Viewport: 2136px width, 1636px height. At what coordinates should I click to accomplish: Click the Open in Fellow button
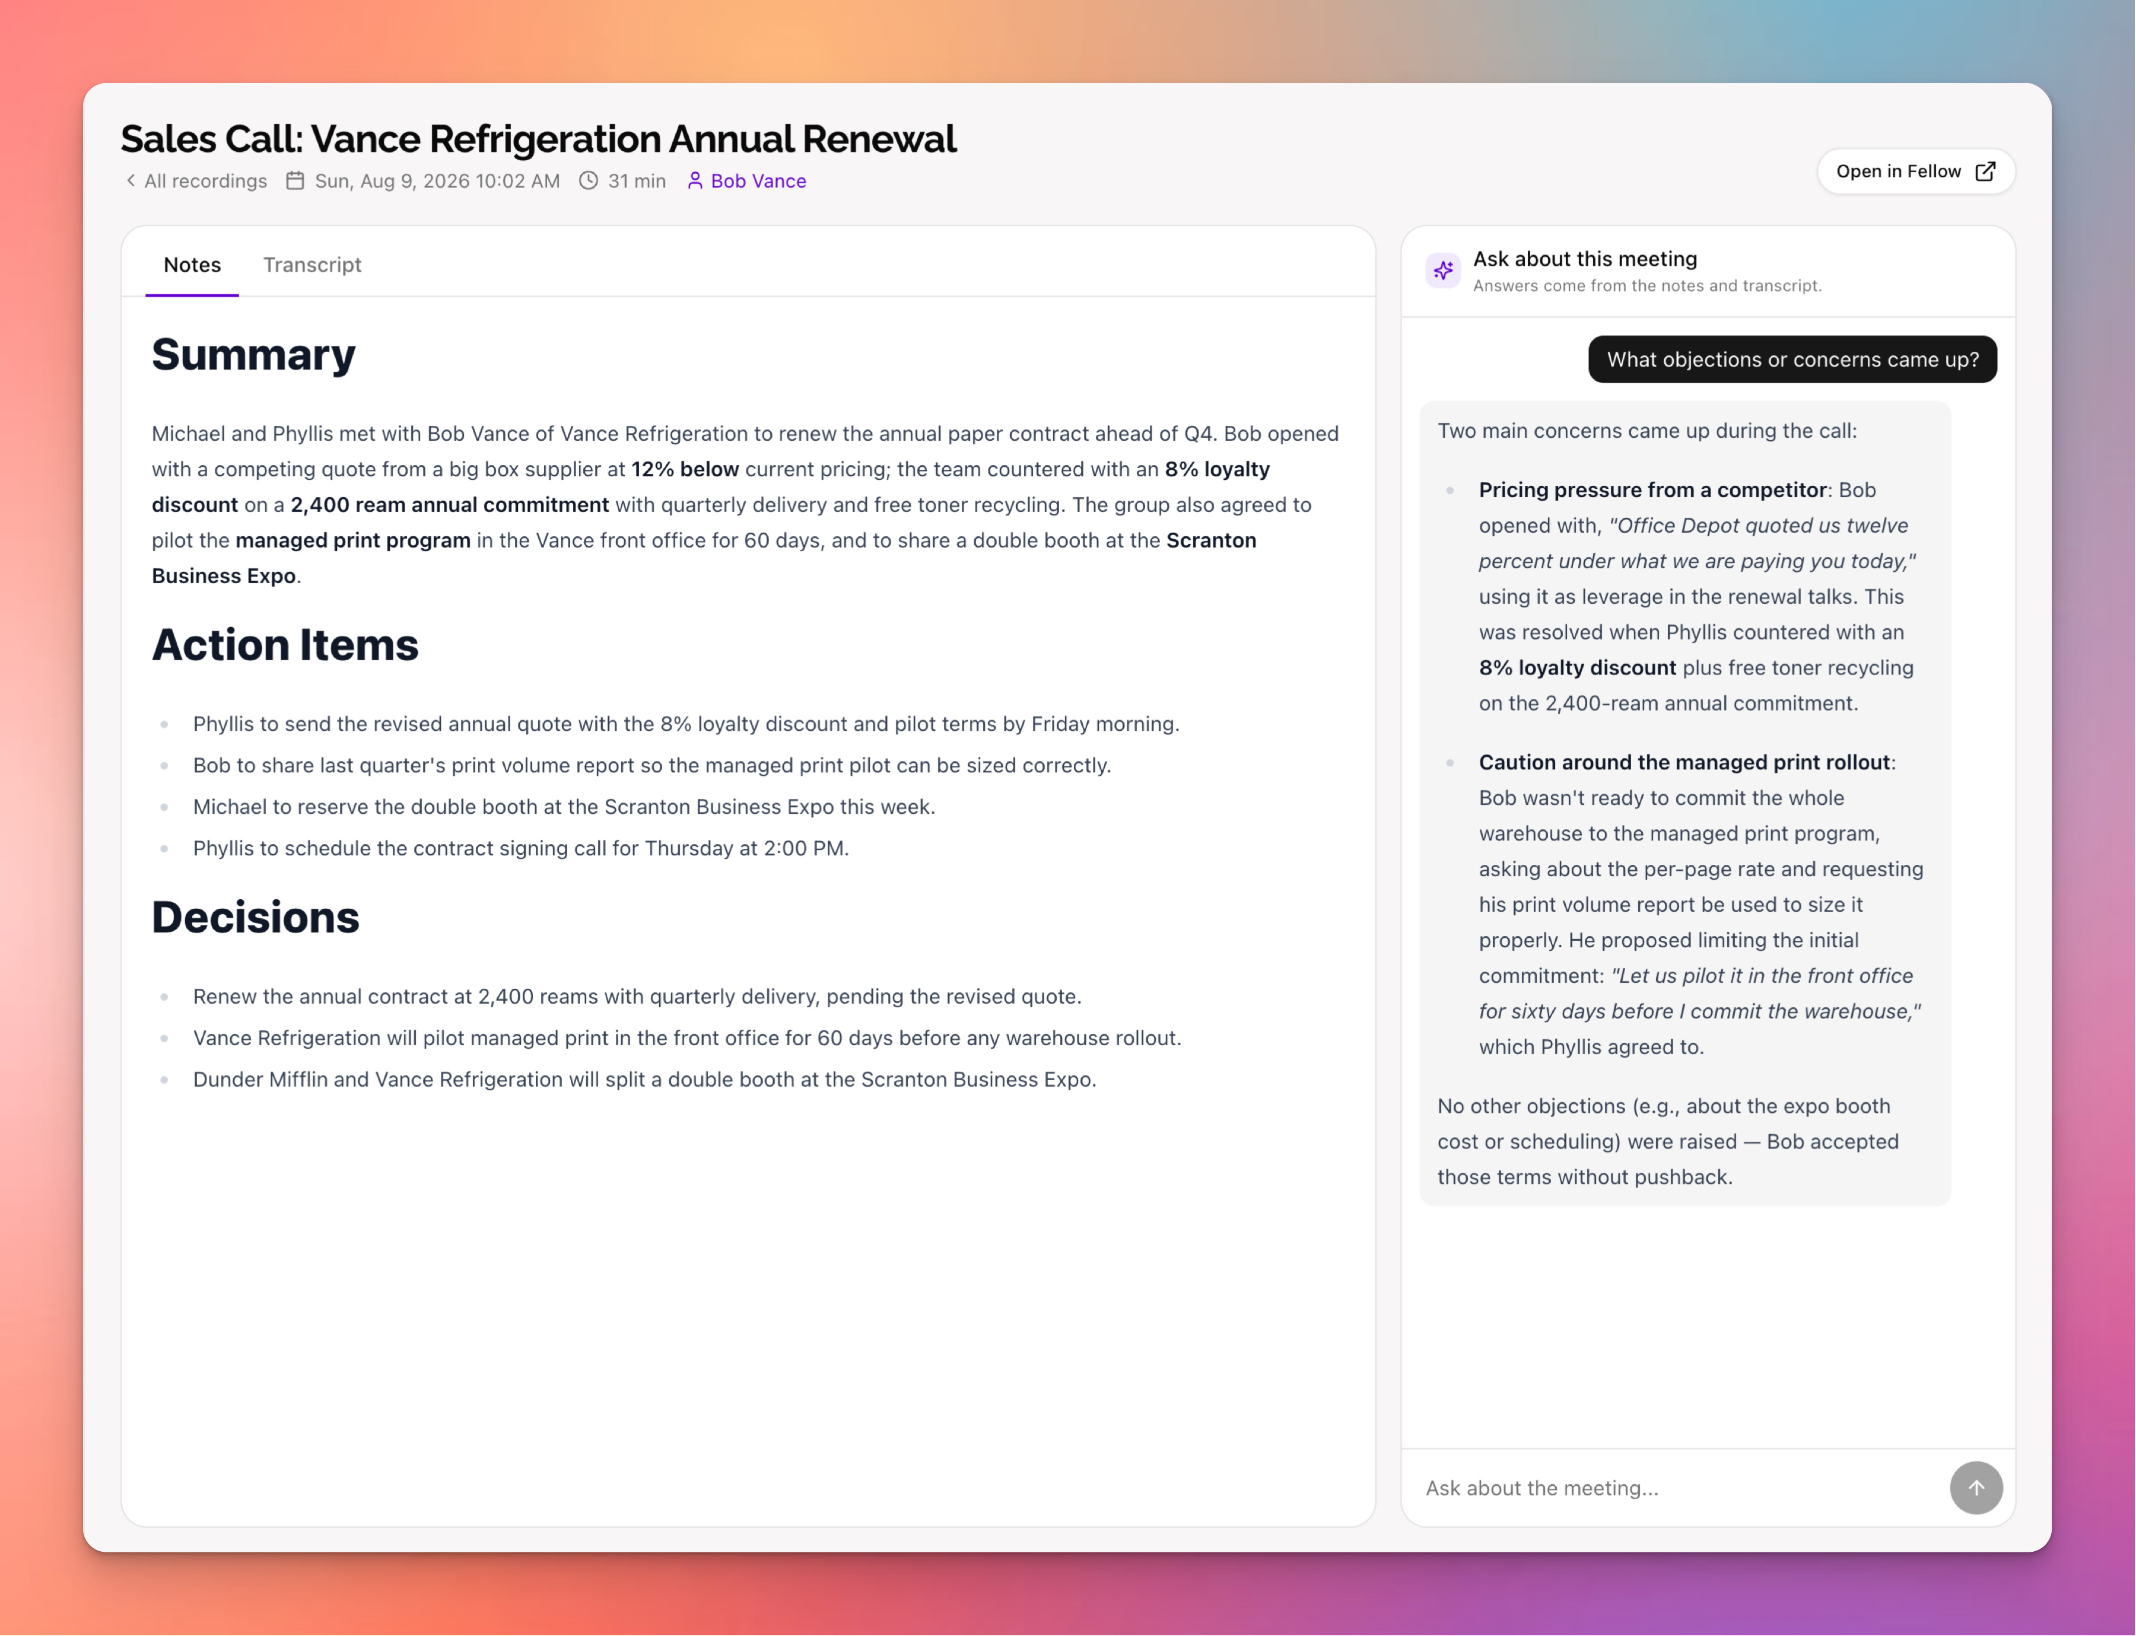point(1915,171)
